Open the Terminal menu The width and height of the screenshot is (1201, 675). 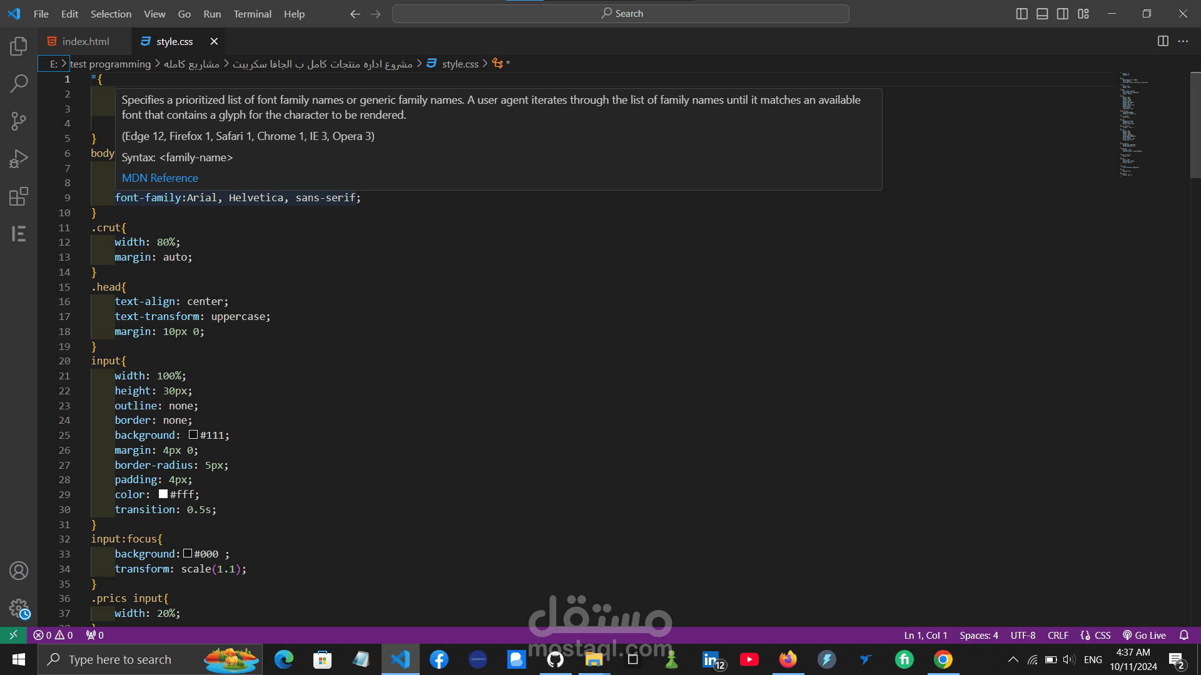point(252,14)
